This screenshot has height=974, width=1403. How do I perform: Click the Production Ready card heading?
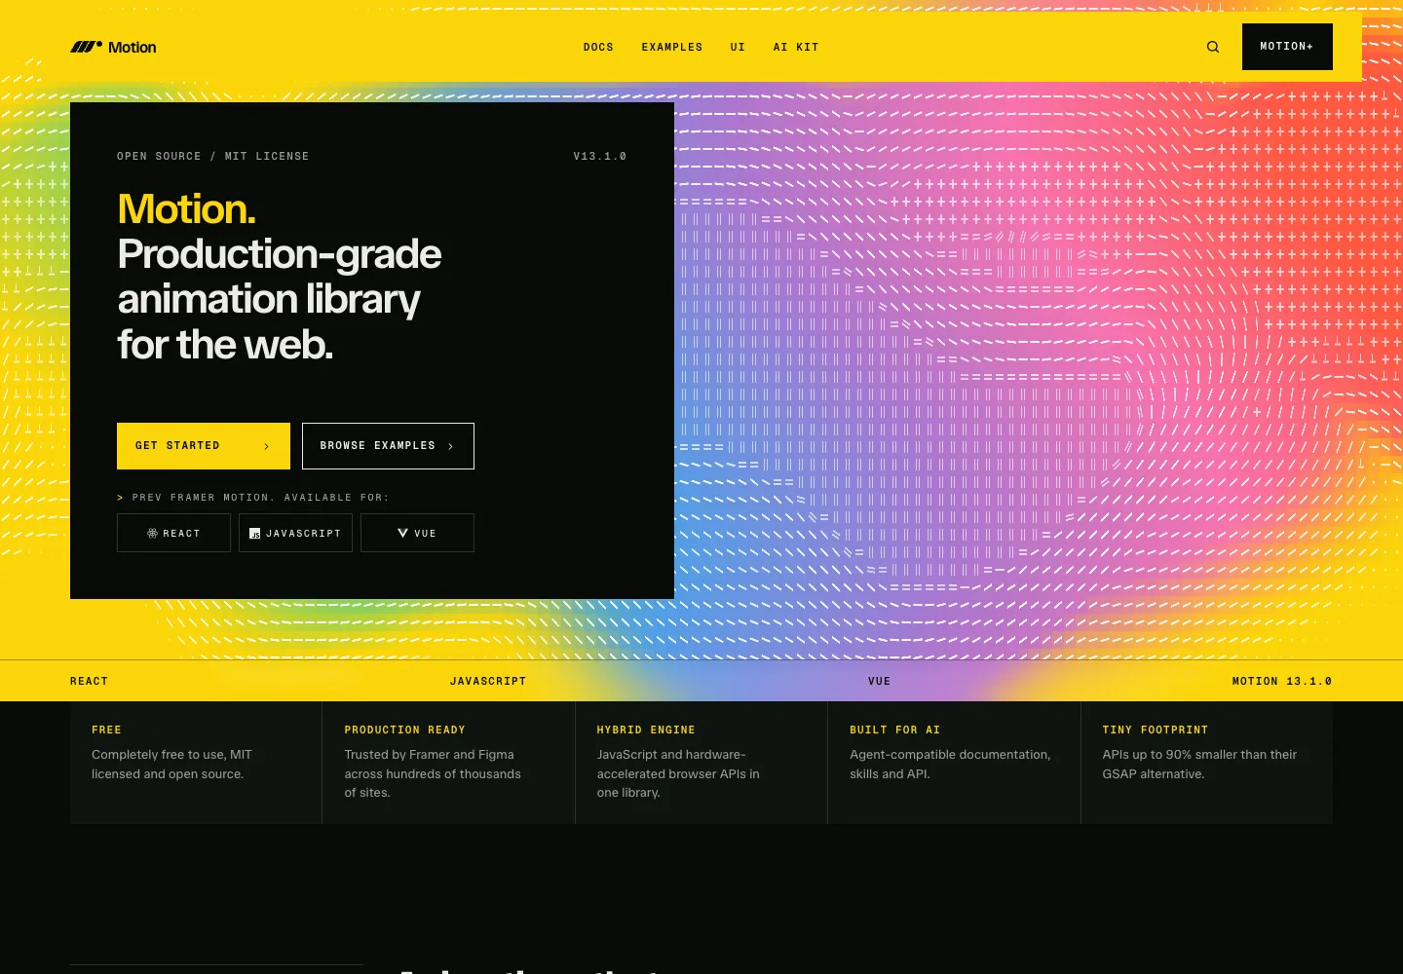pyautogui.click(x=404, y=730)
